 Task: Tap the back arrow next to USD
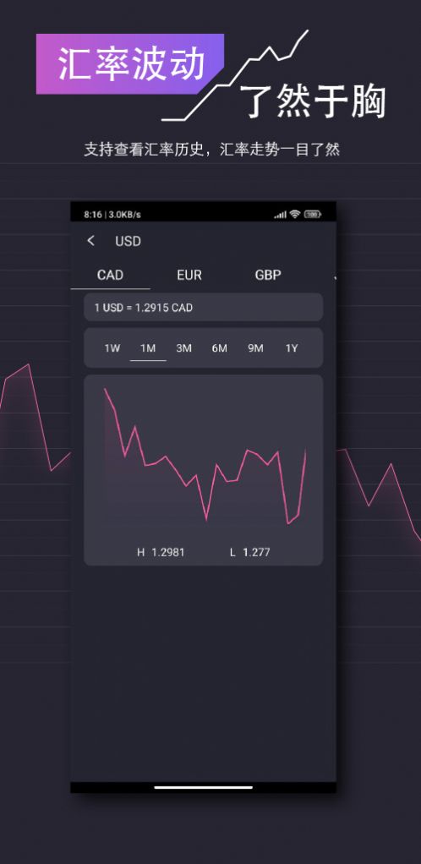coord(91,241)
